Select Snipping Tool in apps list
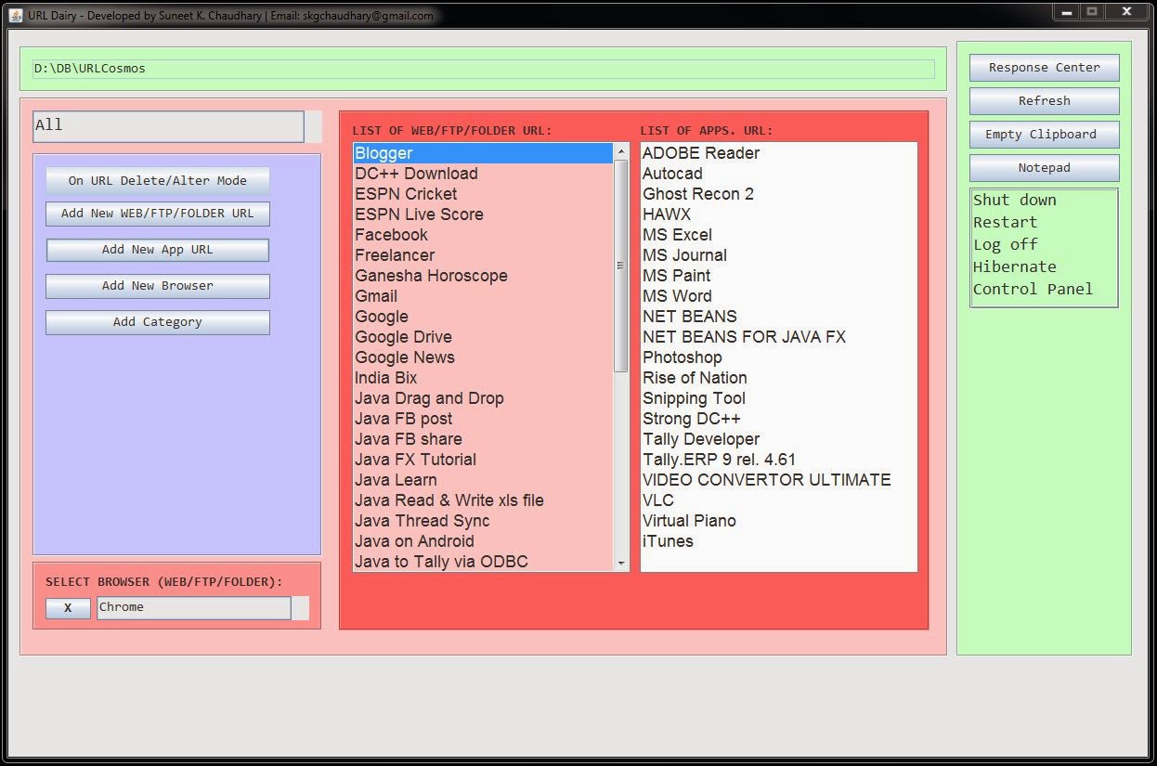 click(778, 398)
